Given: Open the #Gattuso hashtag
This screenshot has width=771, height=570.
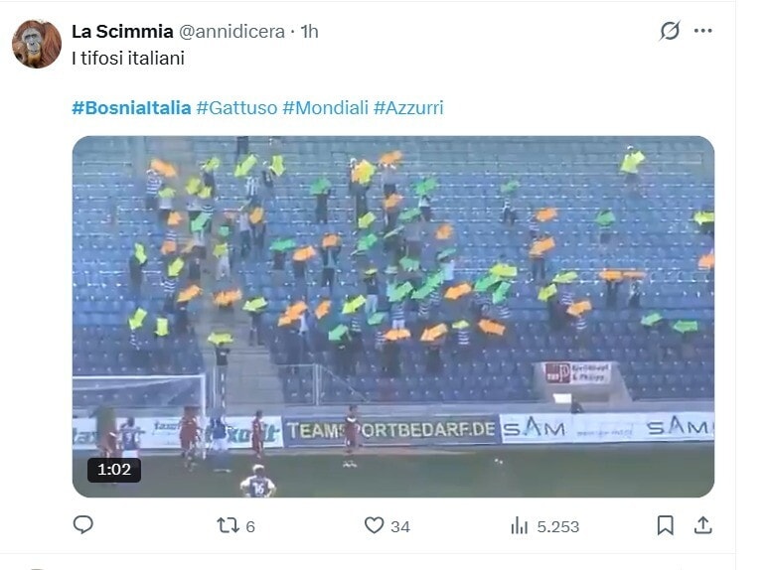Looking at the screenshot, I should [x=236, y=107].
